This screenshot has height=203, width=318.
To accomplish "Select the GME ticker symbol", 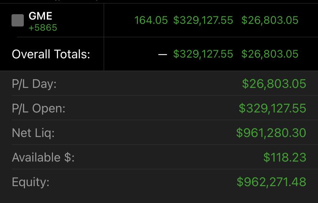I will 40,16.
